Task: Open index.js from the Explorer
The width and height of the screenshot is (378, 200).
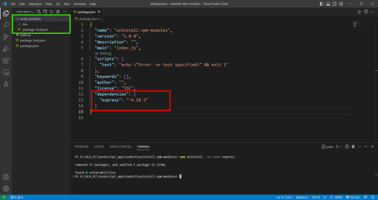Action: pos(25,35)
